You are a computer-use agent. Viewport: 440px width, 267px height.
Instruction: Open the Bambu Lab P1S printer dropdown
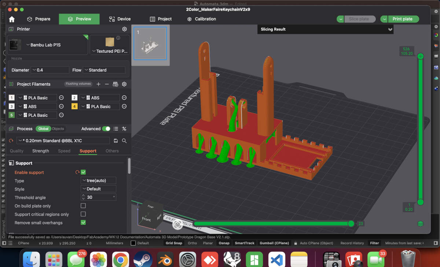(48, 45)
